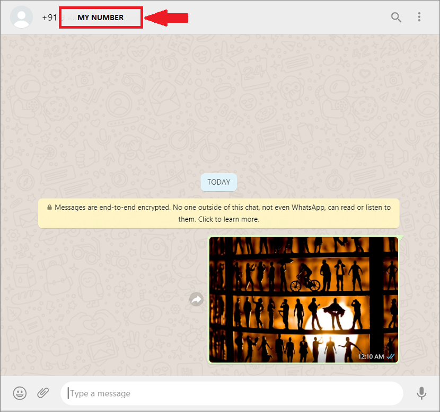440x412 pixels.
Task: Focus the "Type a message" field
Action: 233,393
